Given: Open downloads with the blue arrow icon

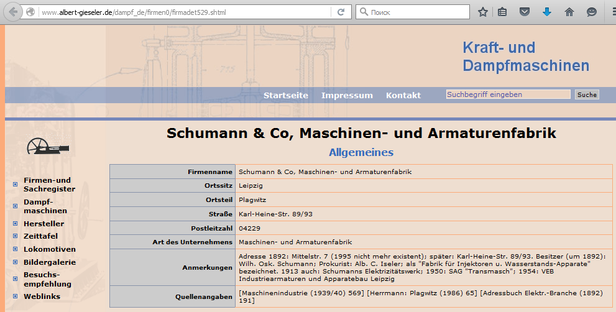Looking at the screenshot, I should (547, 12).
